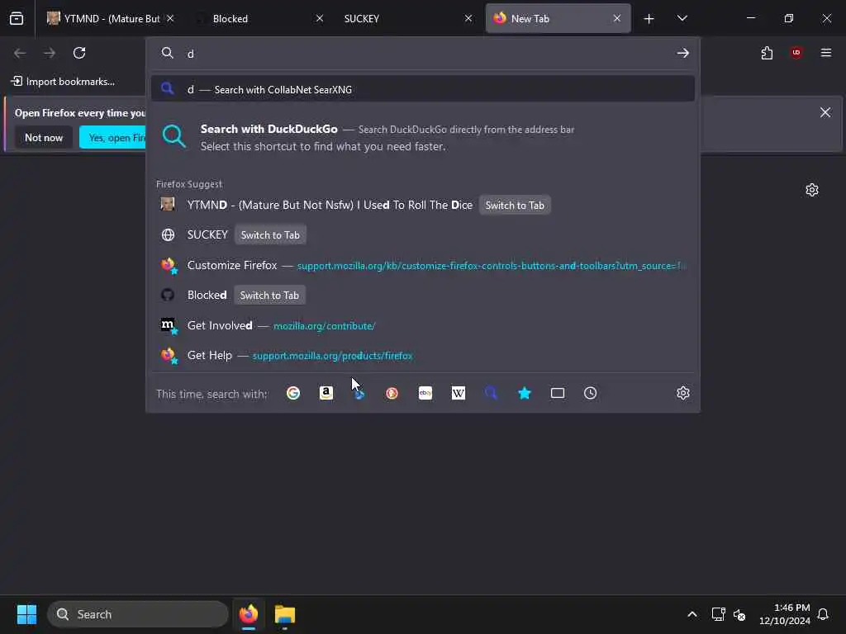The height and width of the screenshot is (634, 846).
Task: Open the clock showing 1:46 PM
Action: pos(785,614)
